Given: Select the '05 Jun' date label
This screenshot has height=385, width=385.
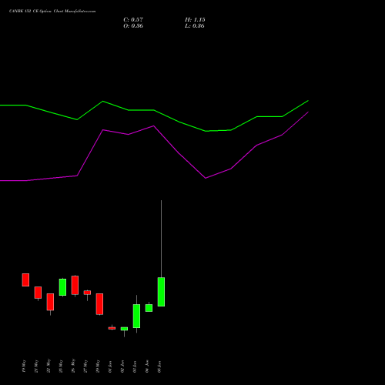Looking at the screenshot, I should click(159, 367).
